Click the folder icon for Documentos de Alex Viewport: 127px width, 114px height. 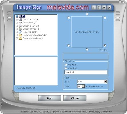point(21,38)
